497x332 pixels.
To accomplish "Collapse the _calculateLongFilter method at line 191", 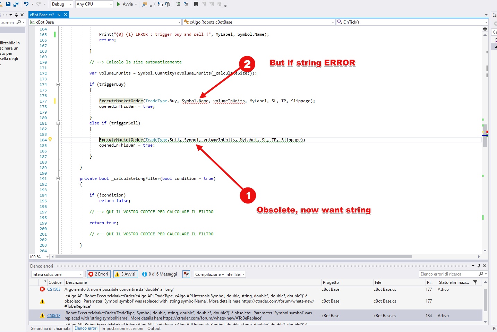I will (x=58, y=178).
